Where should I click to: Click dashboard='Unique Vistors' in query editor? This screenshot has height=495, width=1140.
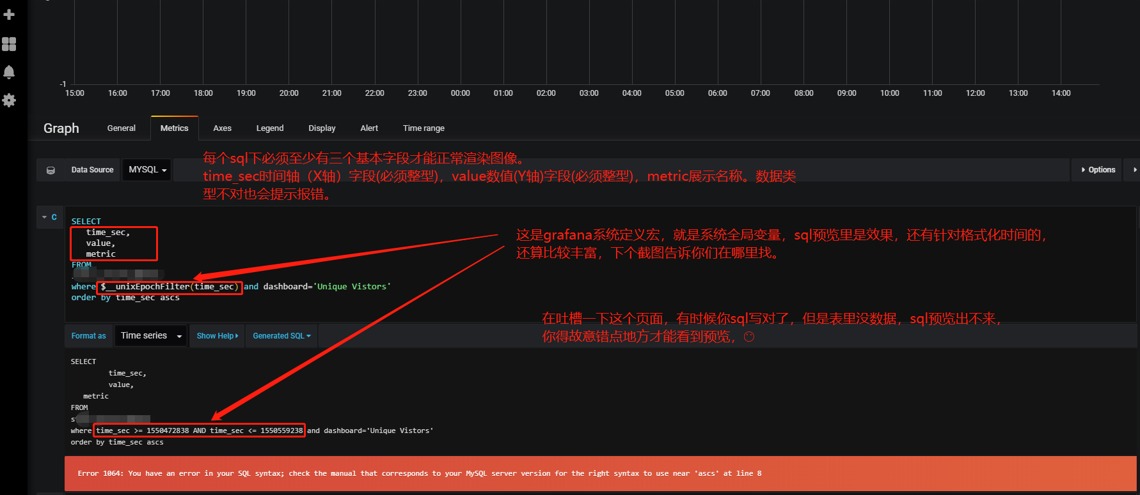(327, 287)
